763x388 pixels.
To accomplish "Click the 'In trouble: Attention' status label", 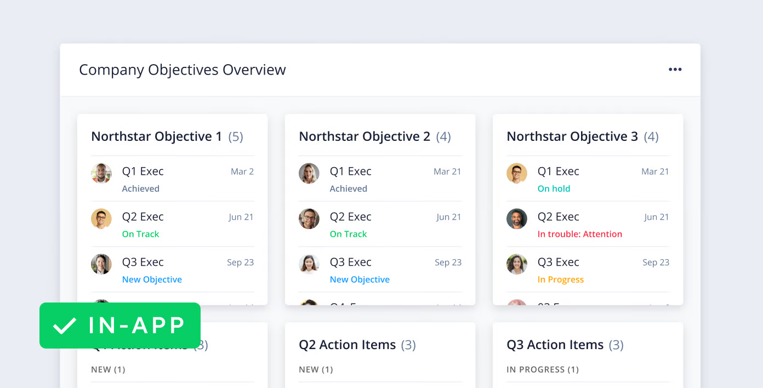I will tap(579, 234).
